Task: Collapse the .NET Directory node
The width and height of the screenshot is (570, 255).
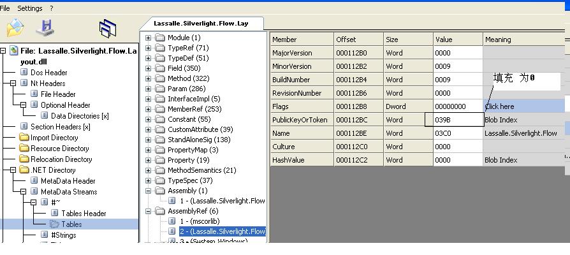Action: tap(13, 170)
